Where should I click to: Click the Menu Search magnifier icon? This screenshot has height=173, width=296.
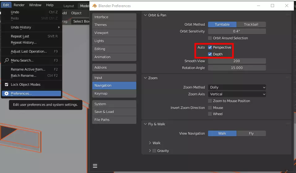tap(7, 60)
